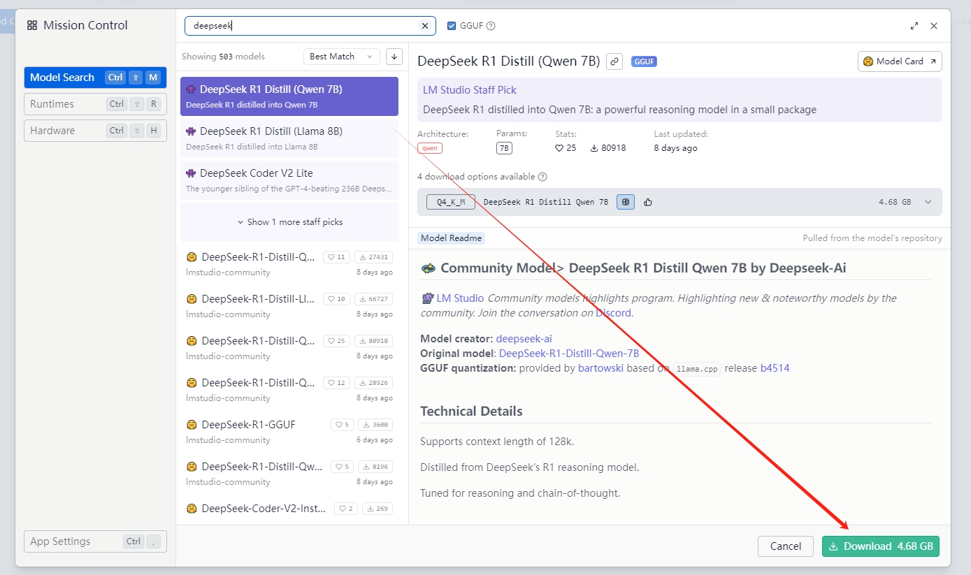Image resolution: width=971 pixels, height=575 pixels.
Task: Open App Settings
Action: point(95,541)
